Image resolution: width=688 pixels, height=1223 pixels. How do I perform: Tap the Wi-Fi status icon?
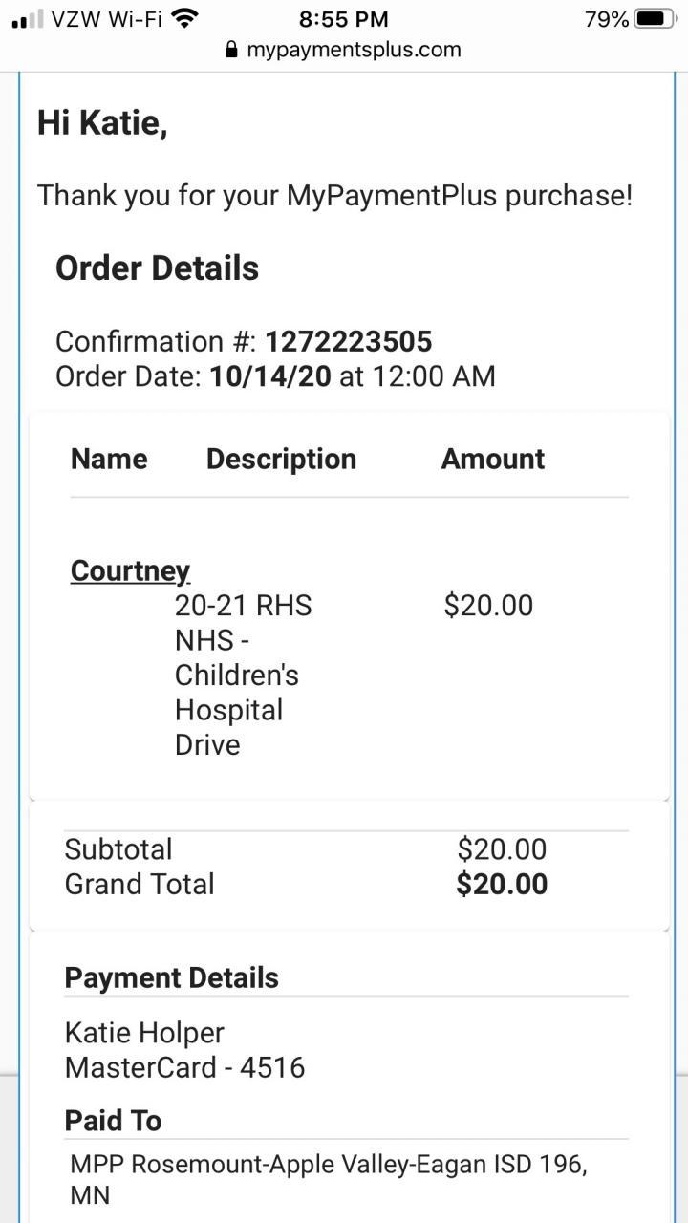tap(185, 18)
